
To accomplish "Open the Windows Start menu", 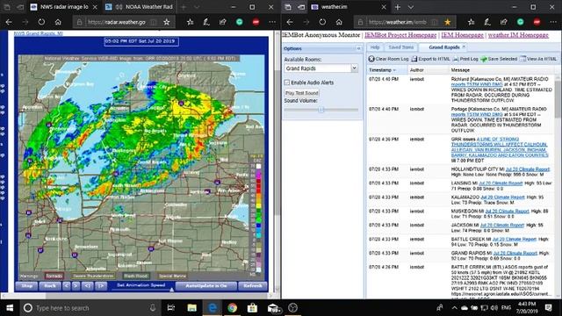I will point(10,308).
